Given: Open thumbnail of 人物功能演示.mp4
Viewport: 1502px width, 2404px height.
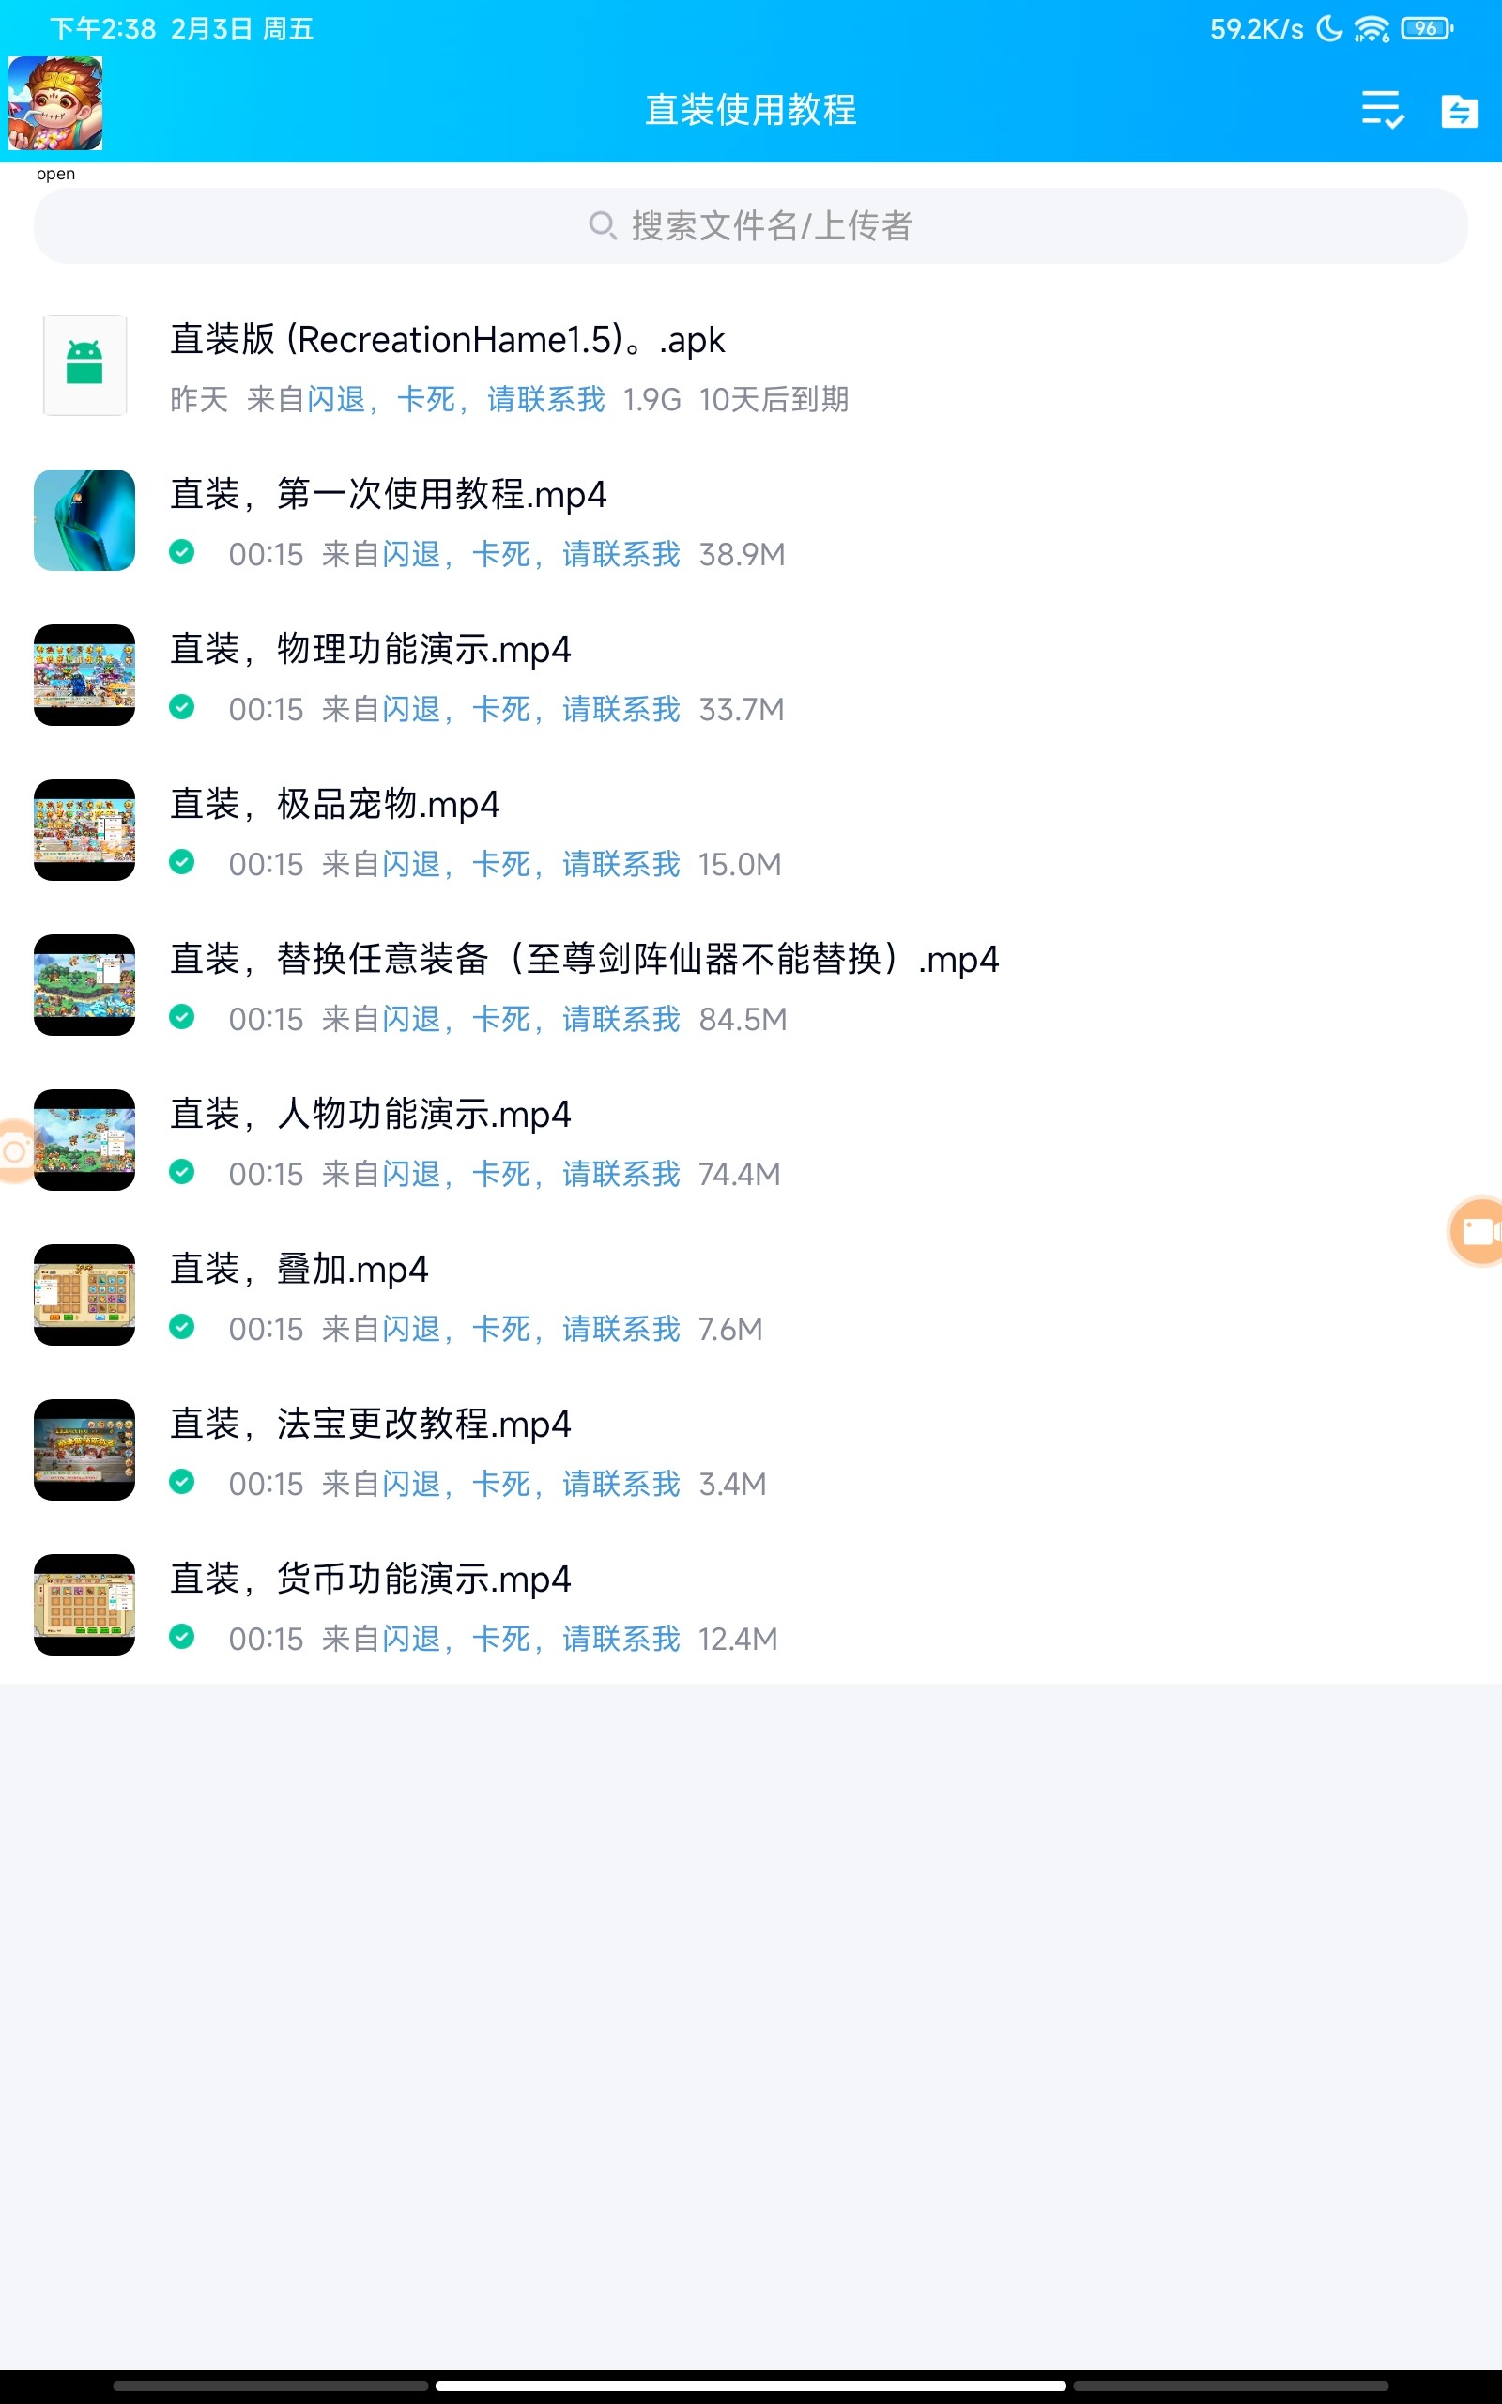Looking at the screenshot, I should tap(84, 1139).
